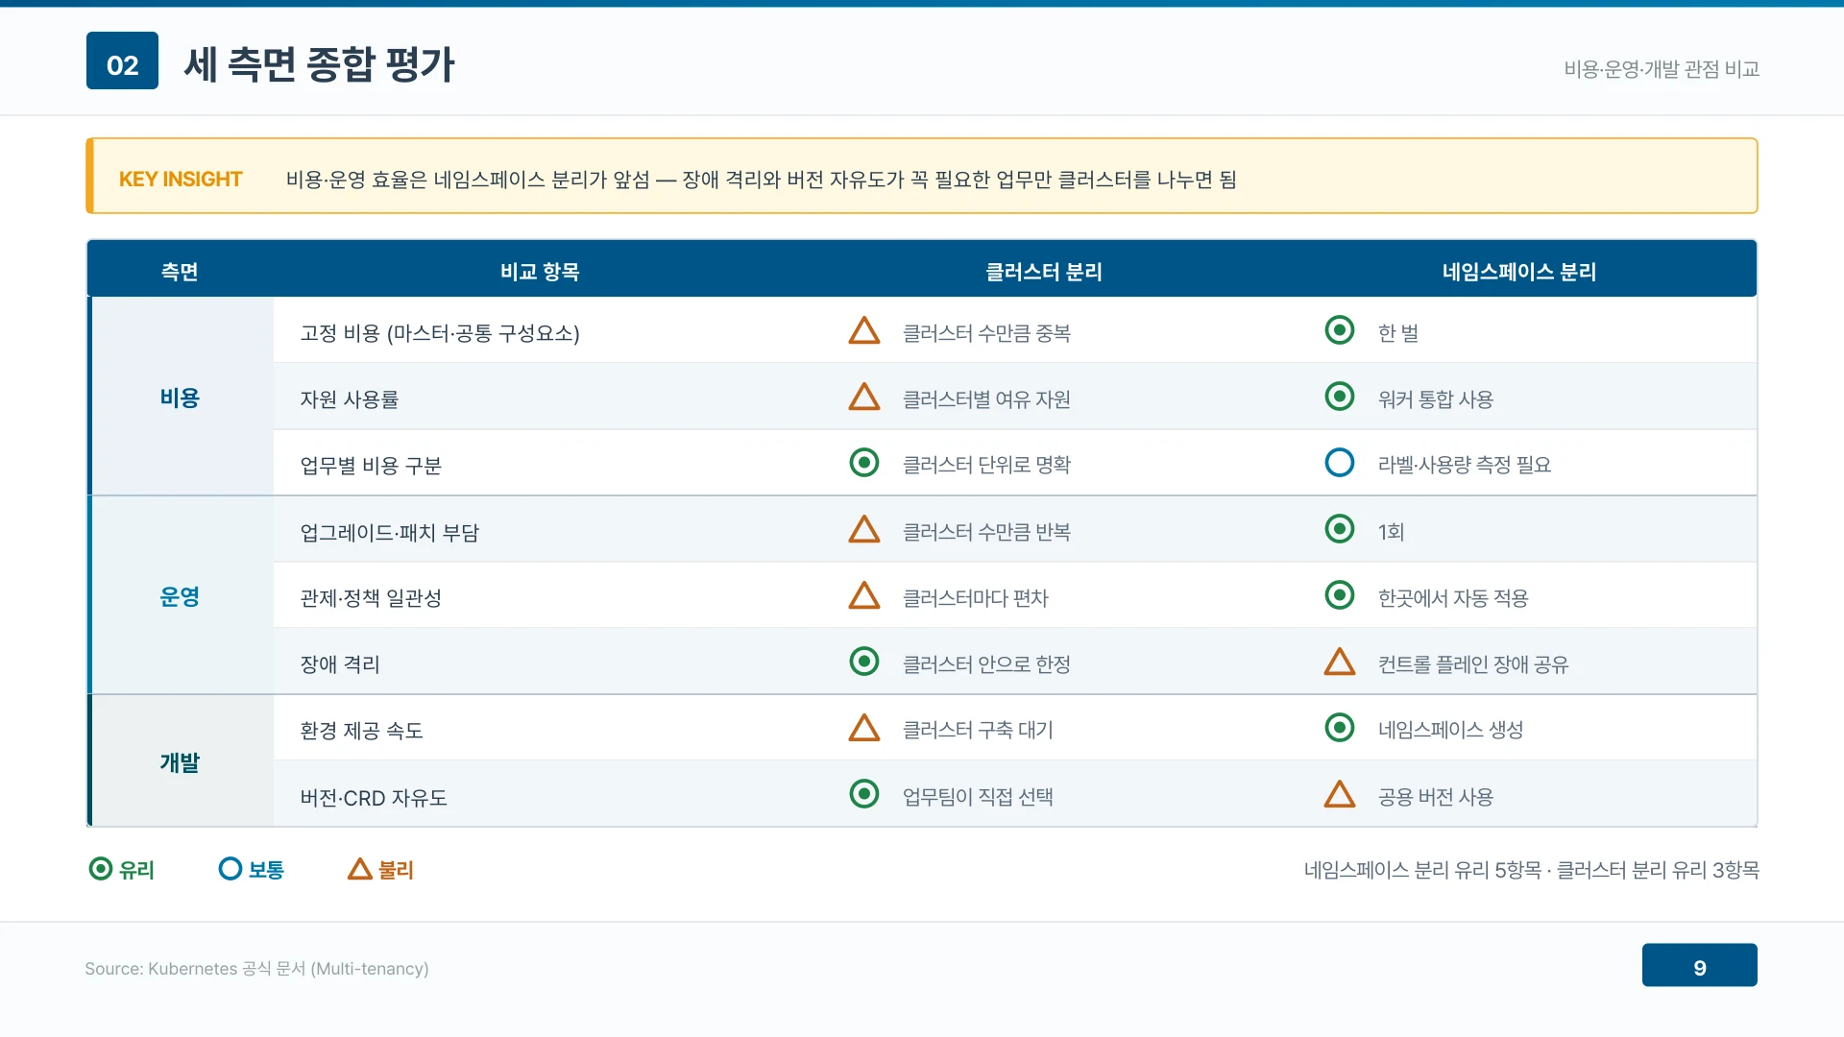Screen dimensions: 1844x1037
Task: Click the triangle icon beside 클러스터 수만큼 중복
Action: pyautogui.click(x=864, y=331)
